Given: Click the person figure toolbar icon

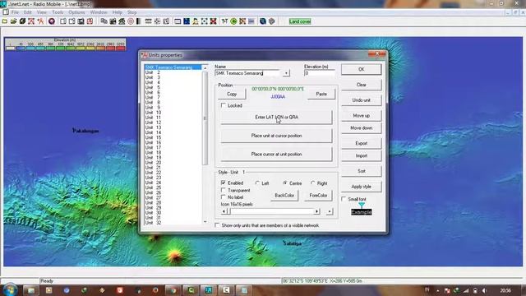Looking at the screenshot, I should point(196,21).
